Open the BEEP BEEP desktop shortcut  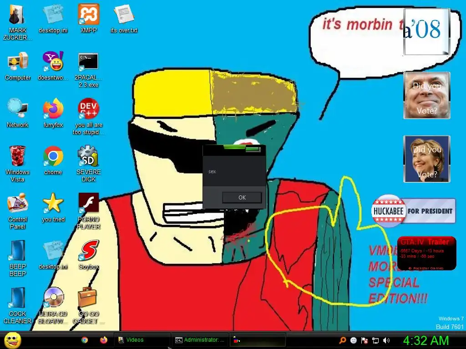pos(18,259)
